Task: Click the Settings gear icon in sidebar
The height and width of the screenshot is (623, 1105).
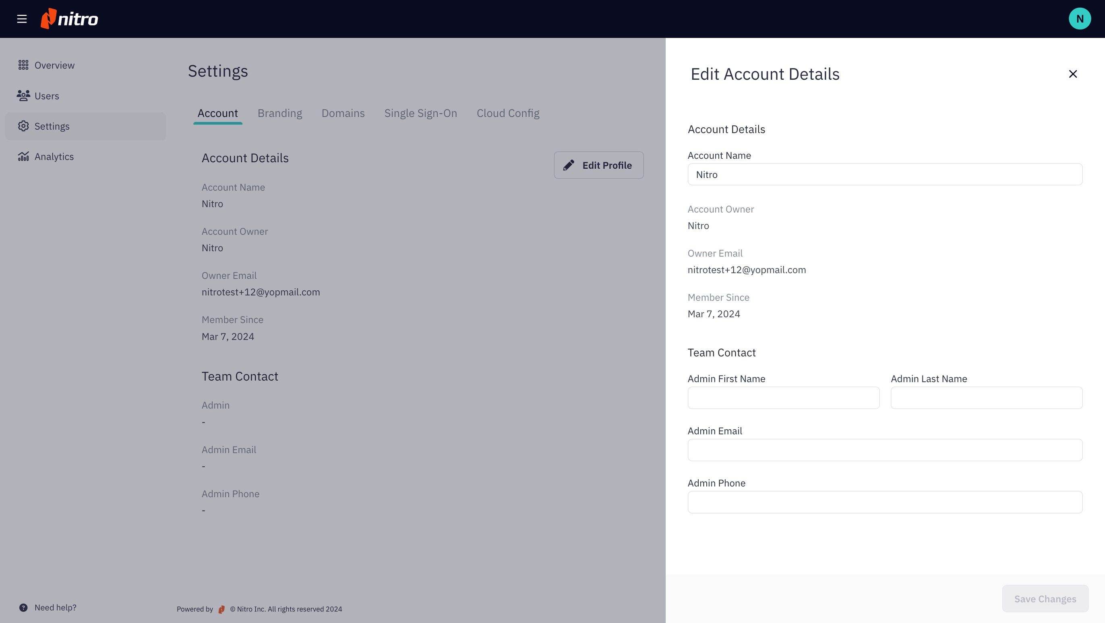Action: (x=24, y=126)
